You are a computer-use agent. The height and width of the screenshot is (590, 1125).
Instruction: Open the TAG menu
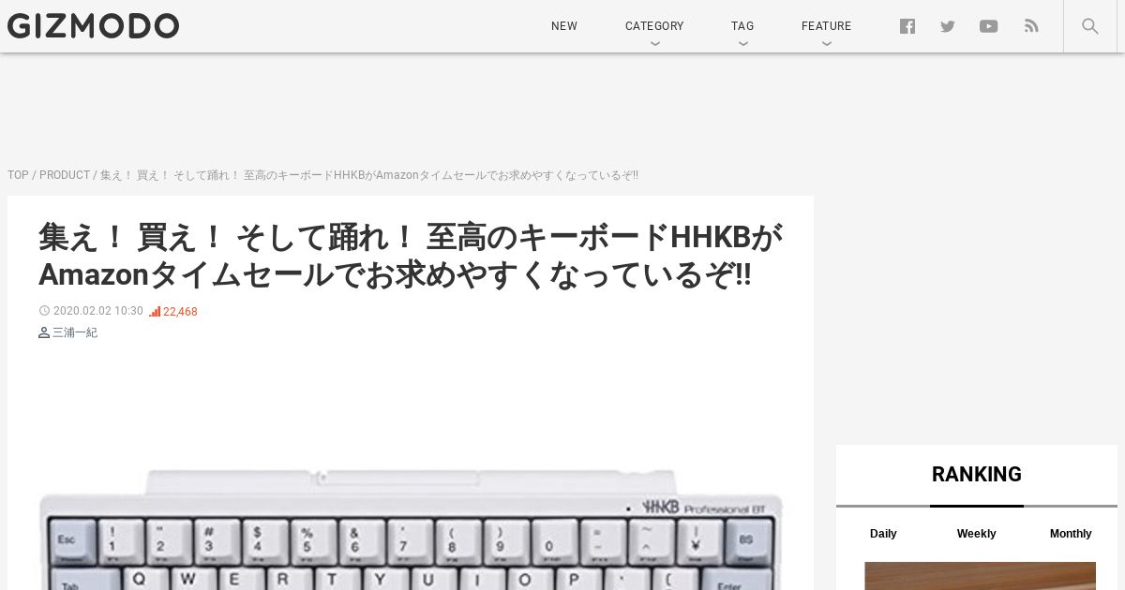tap(742, 26)
